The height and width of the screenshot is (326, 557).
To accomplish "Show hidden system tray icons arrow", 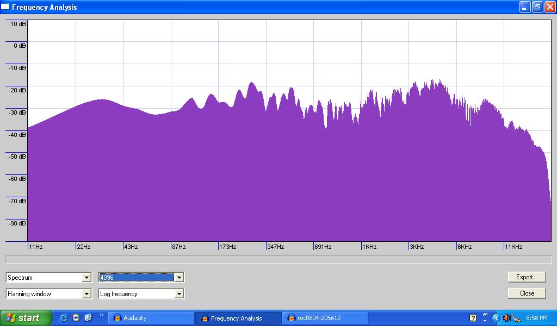I will (x=496, y=318).
